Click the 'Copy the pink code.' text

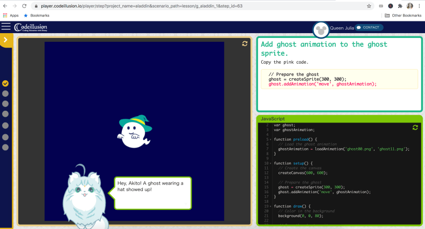[284, 62]
